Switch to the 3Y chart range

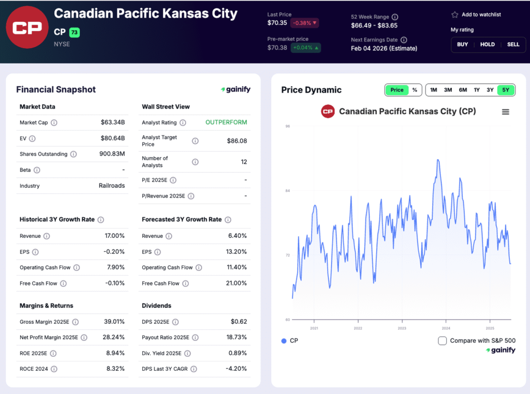click(490, 89)
